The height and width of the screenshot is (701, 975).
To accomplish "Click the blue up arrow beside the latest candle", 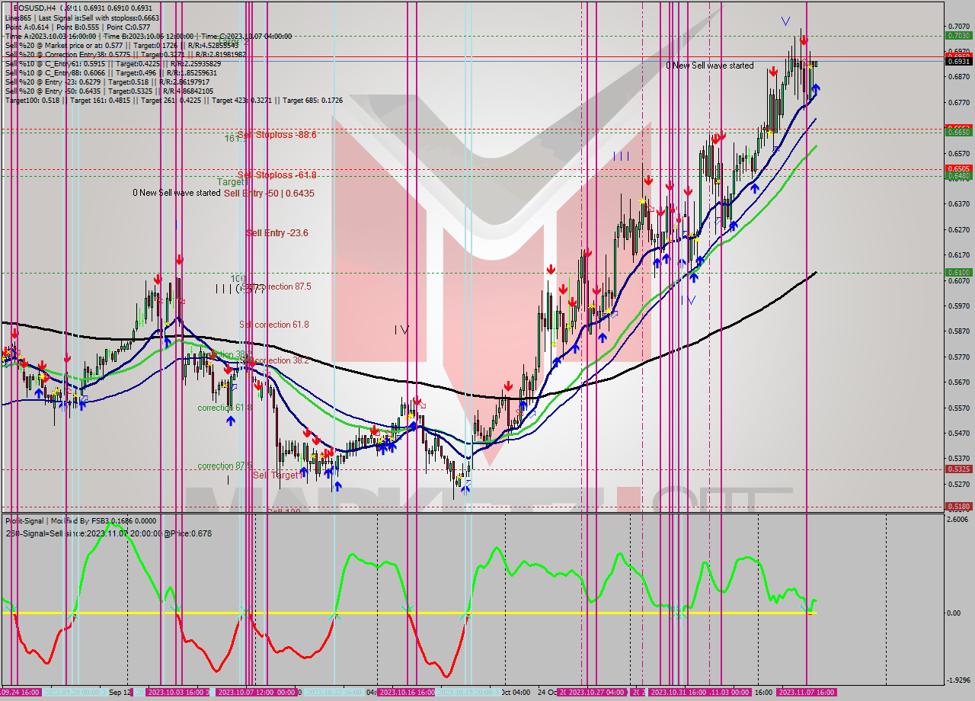I will tap(816, 89).
